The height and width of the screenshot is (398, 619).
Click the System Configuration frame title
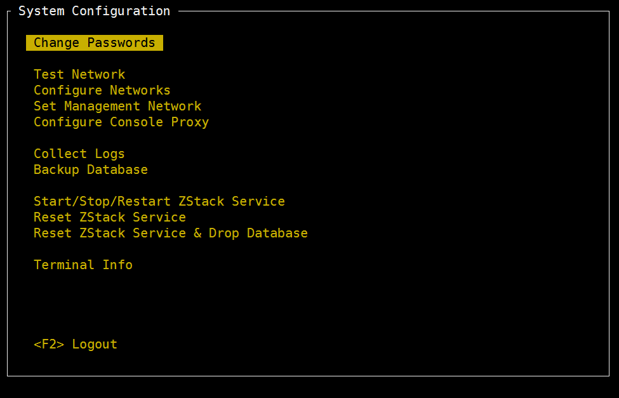point(94,11)
